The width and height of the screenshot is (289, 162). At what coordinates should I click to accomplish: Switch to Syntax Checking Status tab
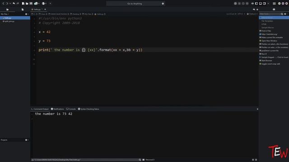[89, 109]
